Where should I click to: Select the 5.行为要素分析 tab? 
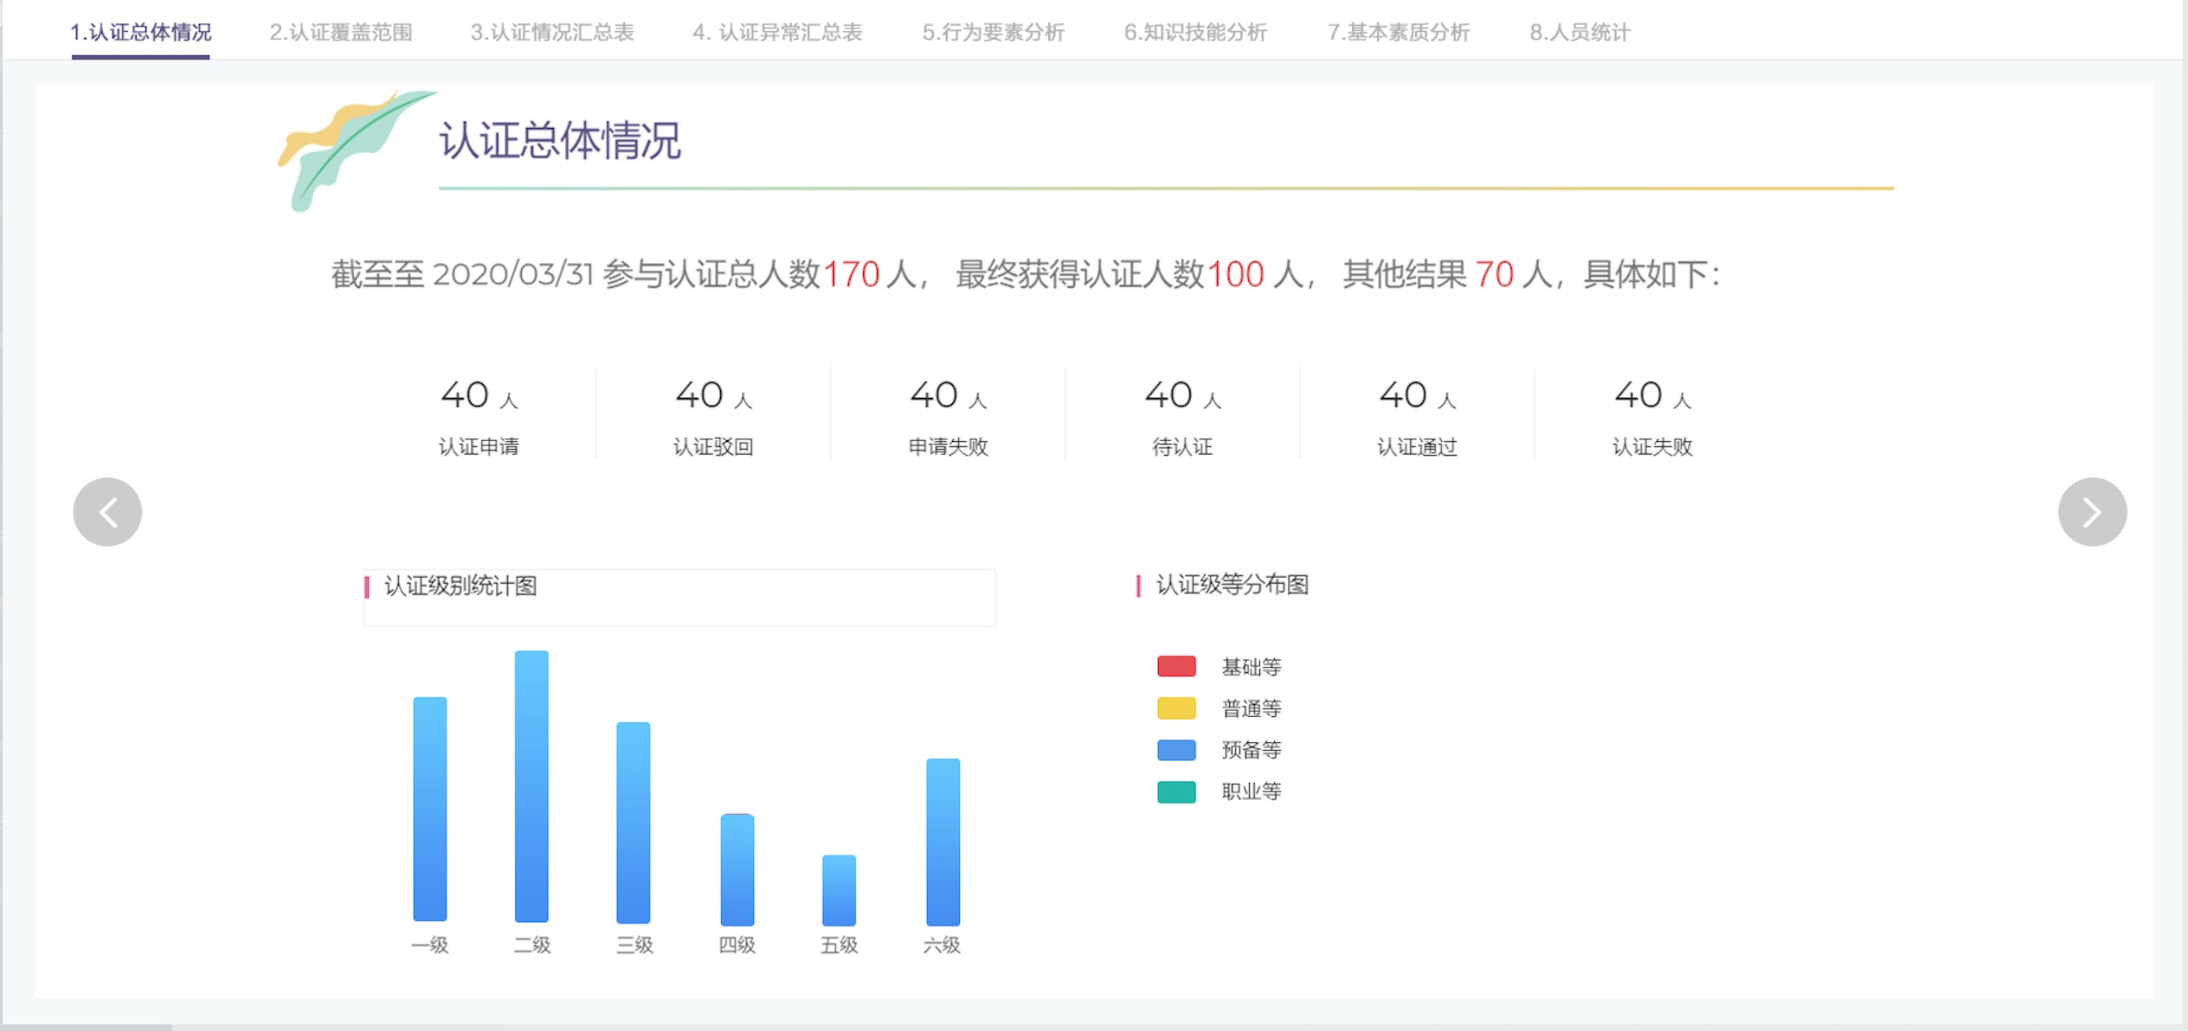[x=993, y=33]
